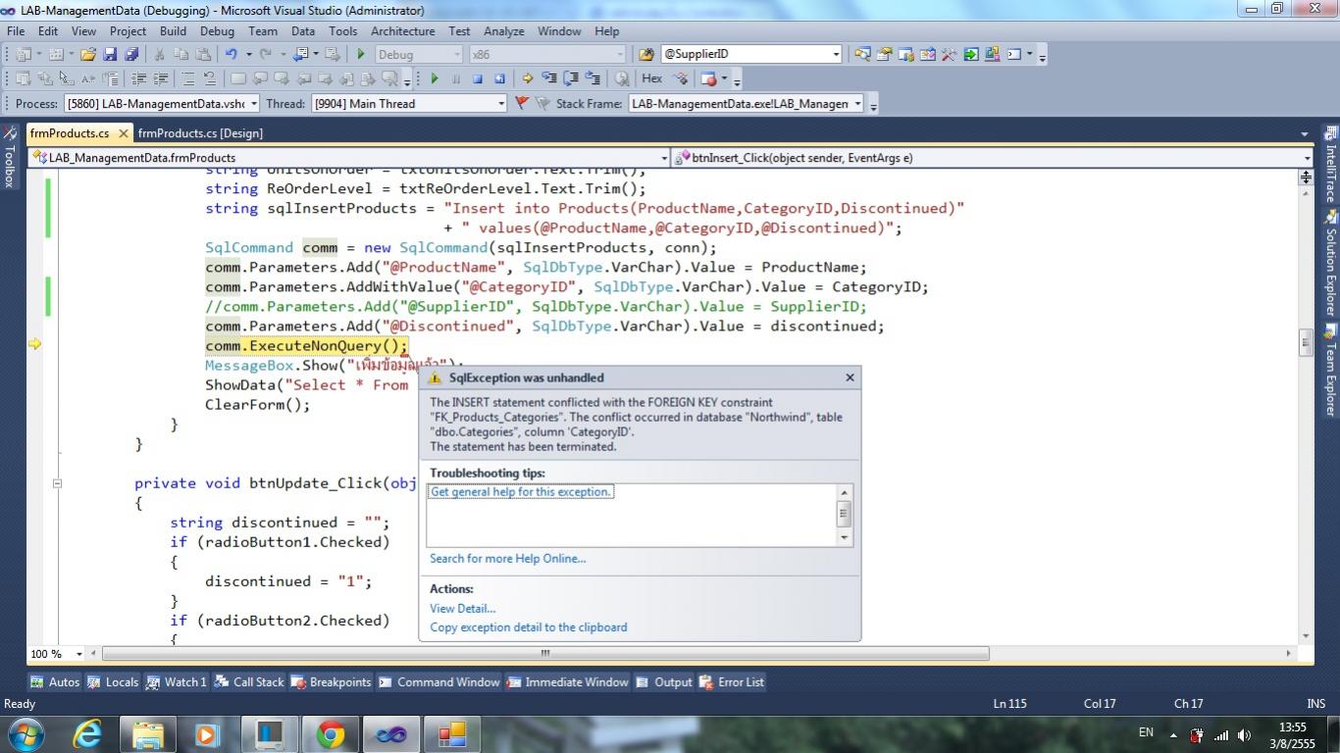The image size is (1340, 753).
Task: Open the Call Stack tab
Action: (x=249, y=681)
